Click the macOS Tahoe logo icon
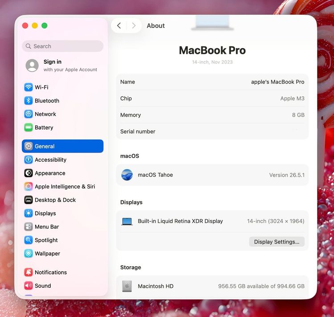Screen dimensions: 334x317 127,175
